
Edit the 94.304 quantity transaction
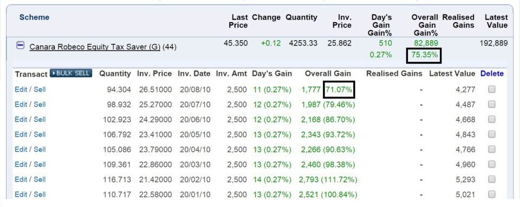click(21, 89)
